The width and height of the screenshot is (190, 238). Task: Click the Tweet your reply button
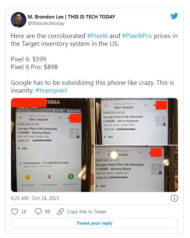pos(95,223)
